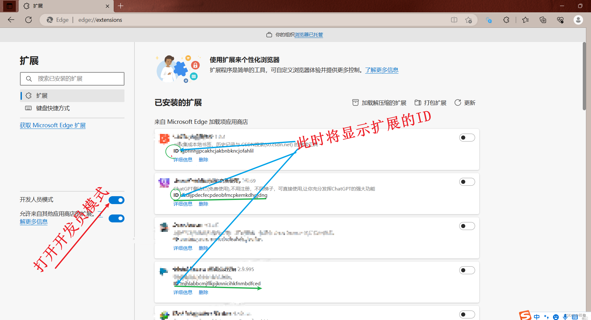Click the ID text mjhlabbcmjflkpjknnicihkfnmbdfced
The image size is (591, 320).
(220, 283)
